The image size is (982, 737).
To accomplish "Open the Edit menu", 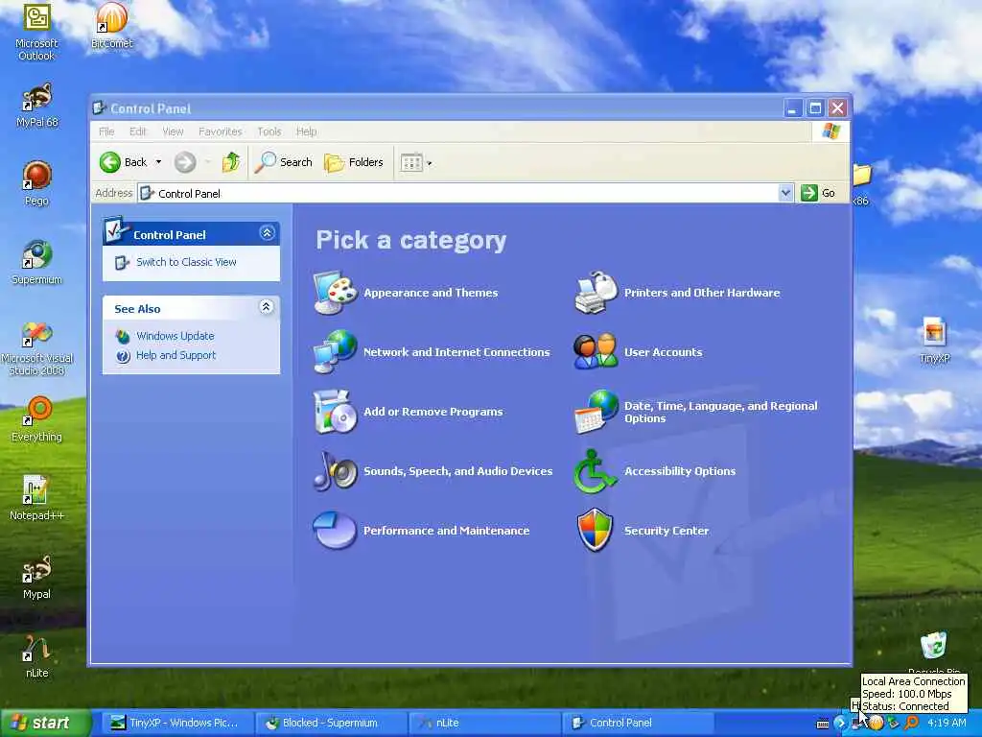I will point(138,131).
